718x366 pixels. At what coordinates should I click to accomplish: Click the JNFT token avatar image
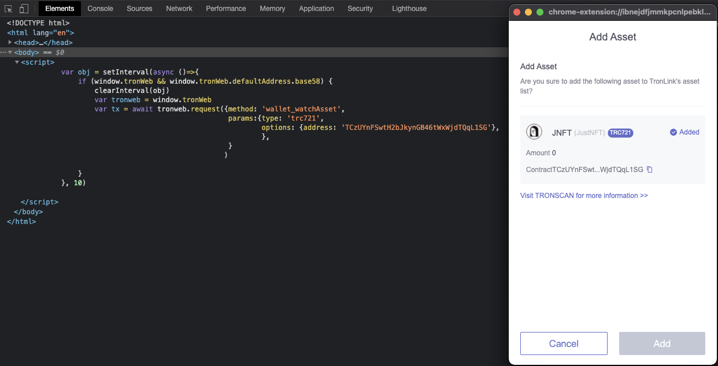pos(534,132)
